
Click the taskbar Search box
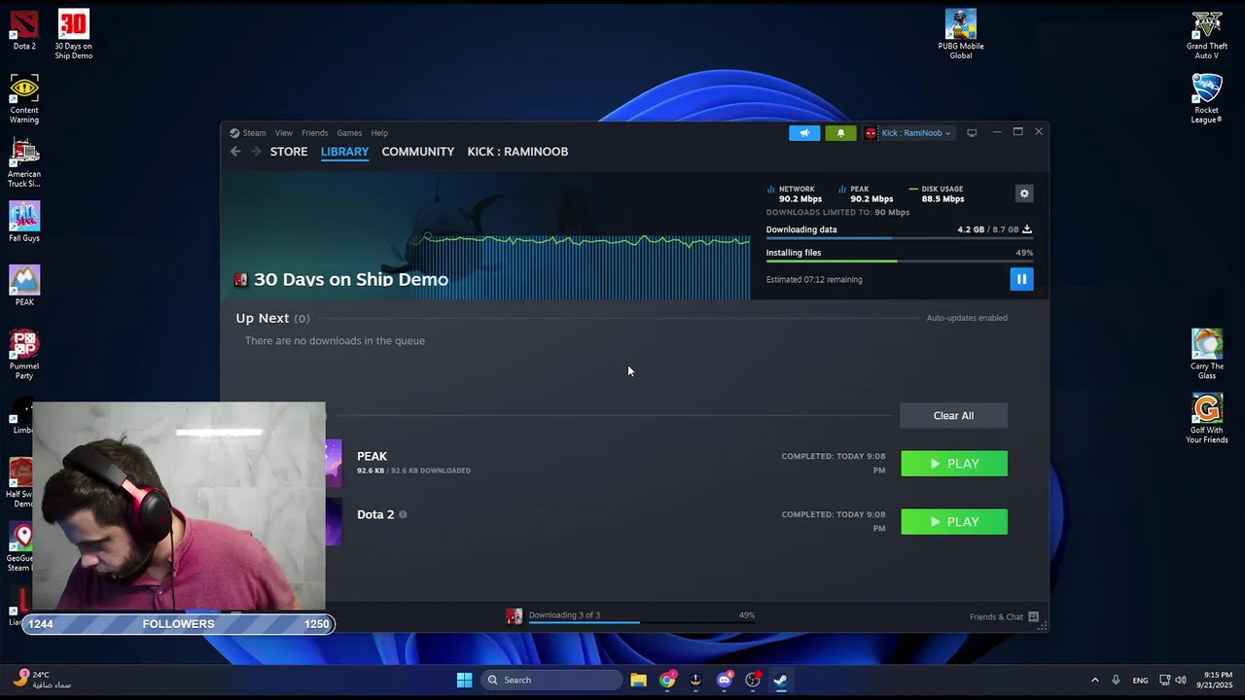point(552,680)
